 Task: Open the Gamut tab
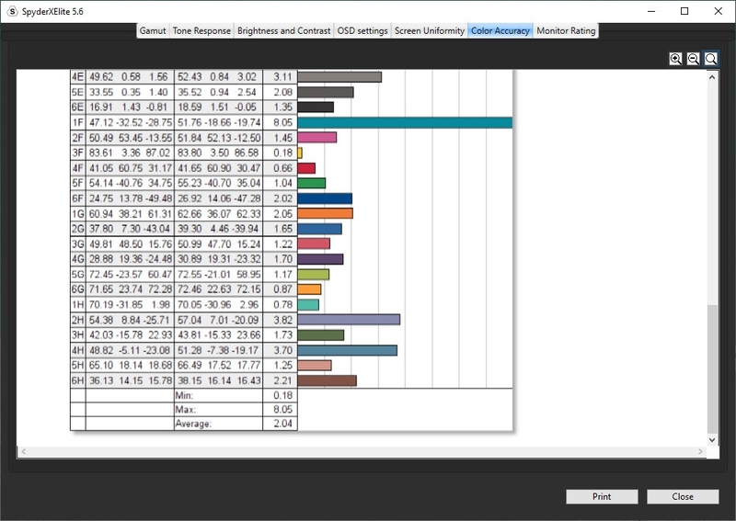click(x=153, y=31)
